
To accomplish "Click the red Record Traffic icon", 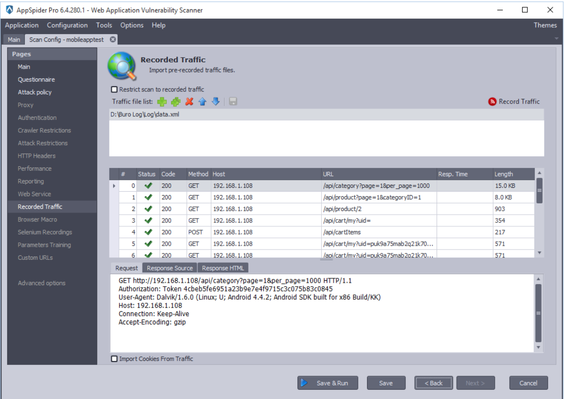I will tap(492, 102).
